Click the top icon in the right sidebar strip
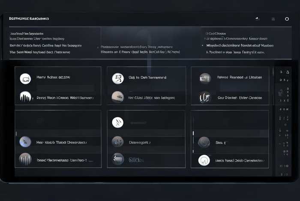 coord(282,73)
